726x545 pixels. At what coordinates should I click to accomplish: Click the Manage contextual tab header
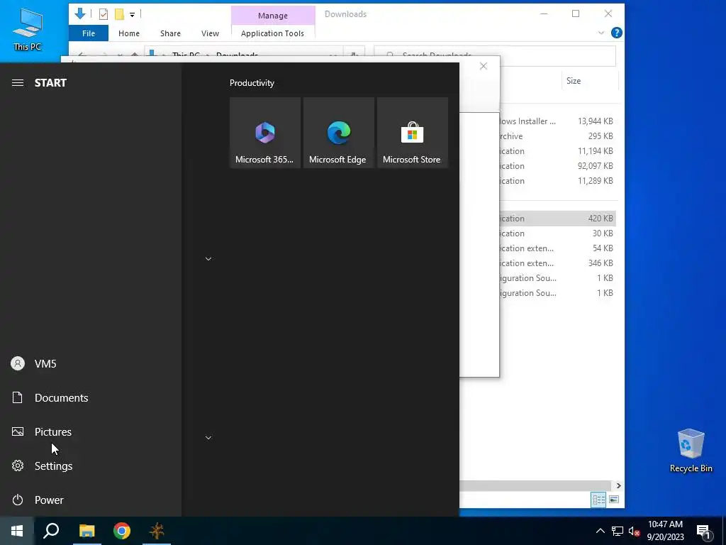click(273, 16)
